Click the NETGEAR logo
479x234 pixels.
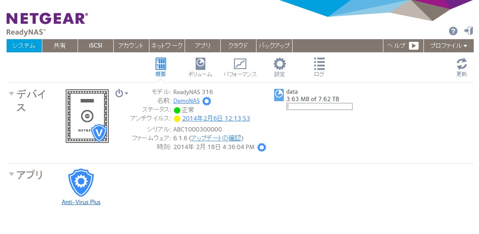click(47, 18)
